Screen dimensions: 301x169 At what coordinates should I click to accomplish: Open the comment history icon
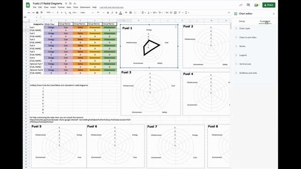point(248,5)
